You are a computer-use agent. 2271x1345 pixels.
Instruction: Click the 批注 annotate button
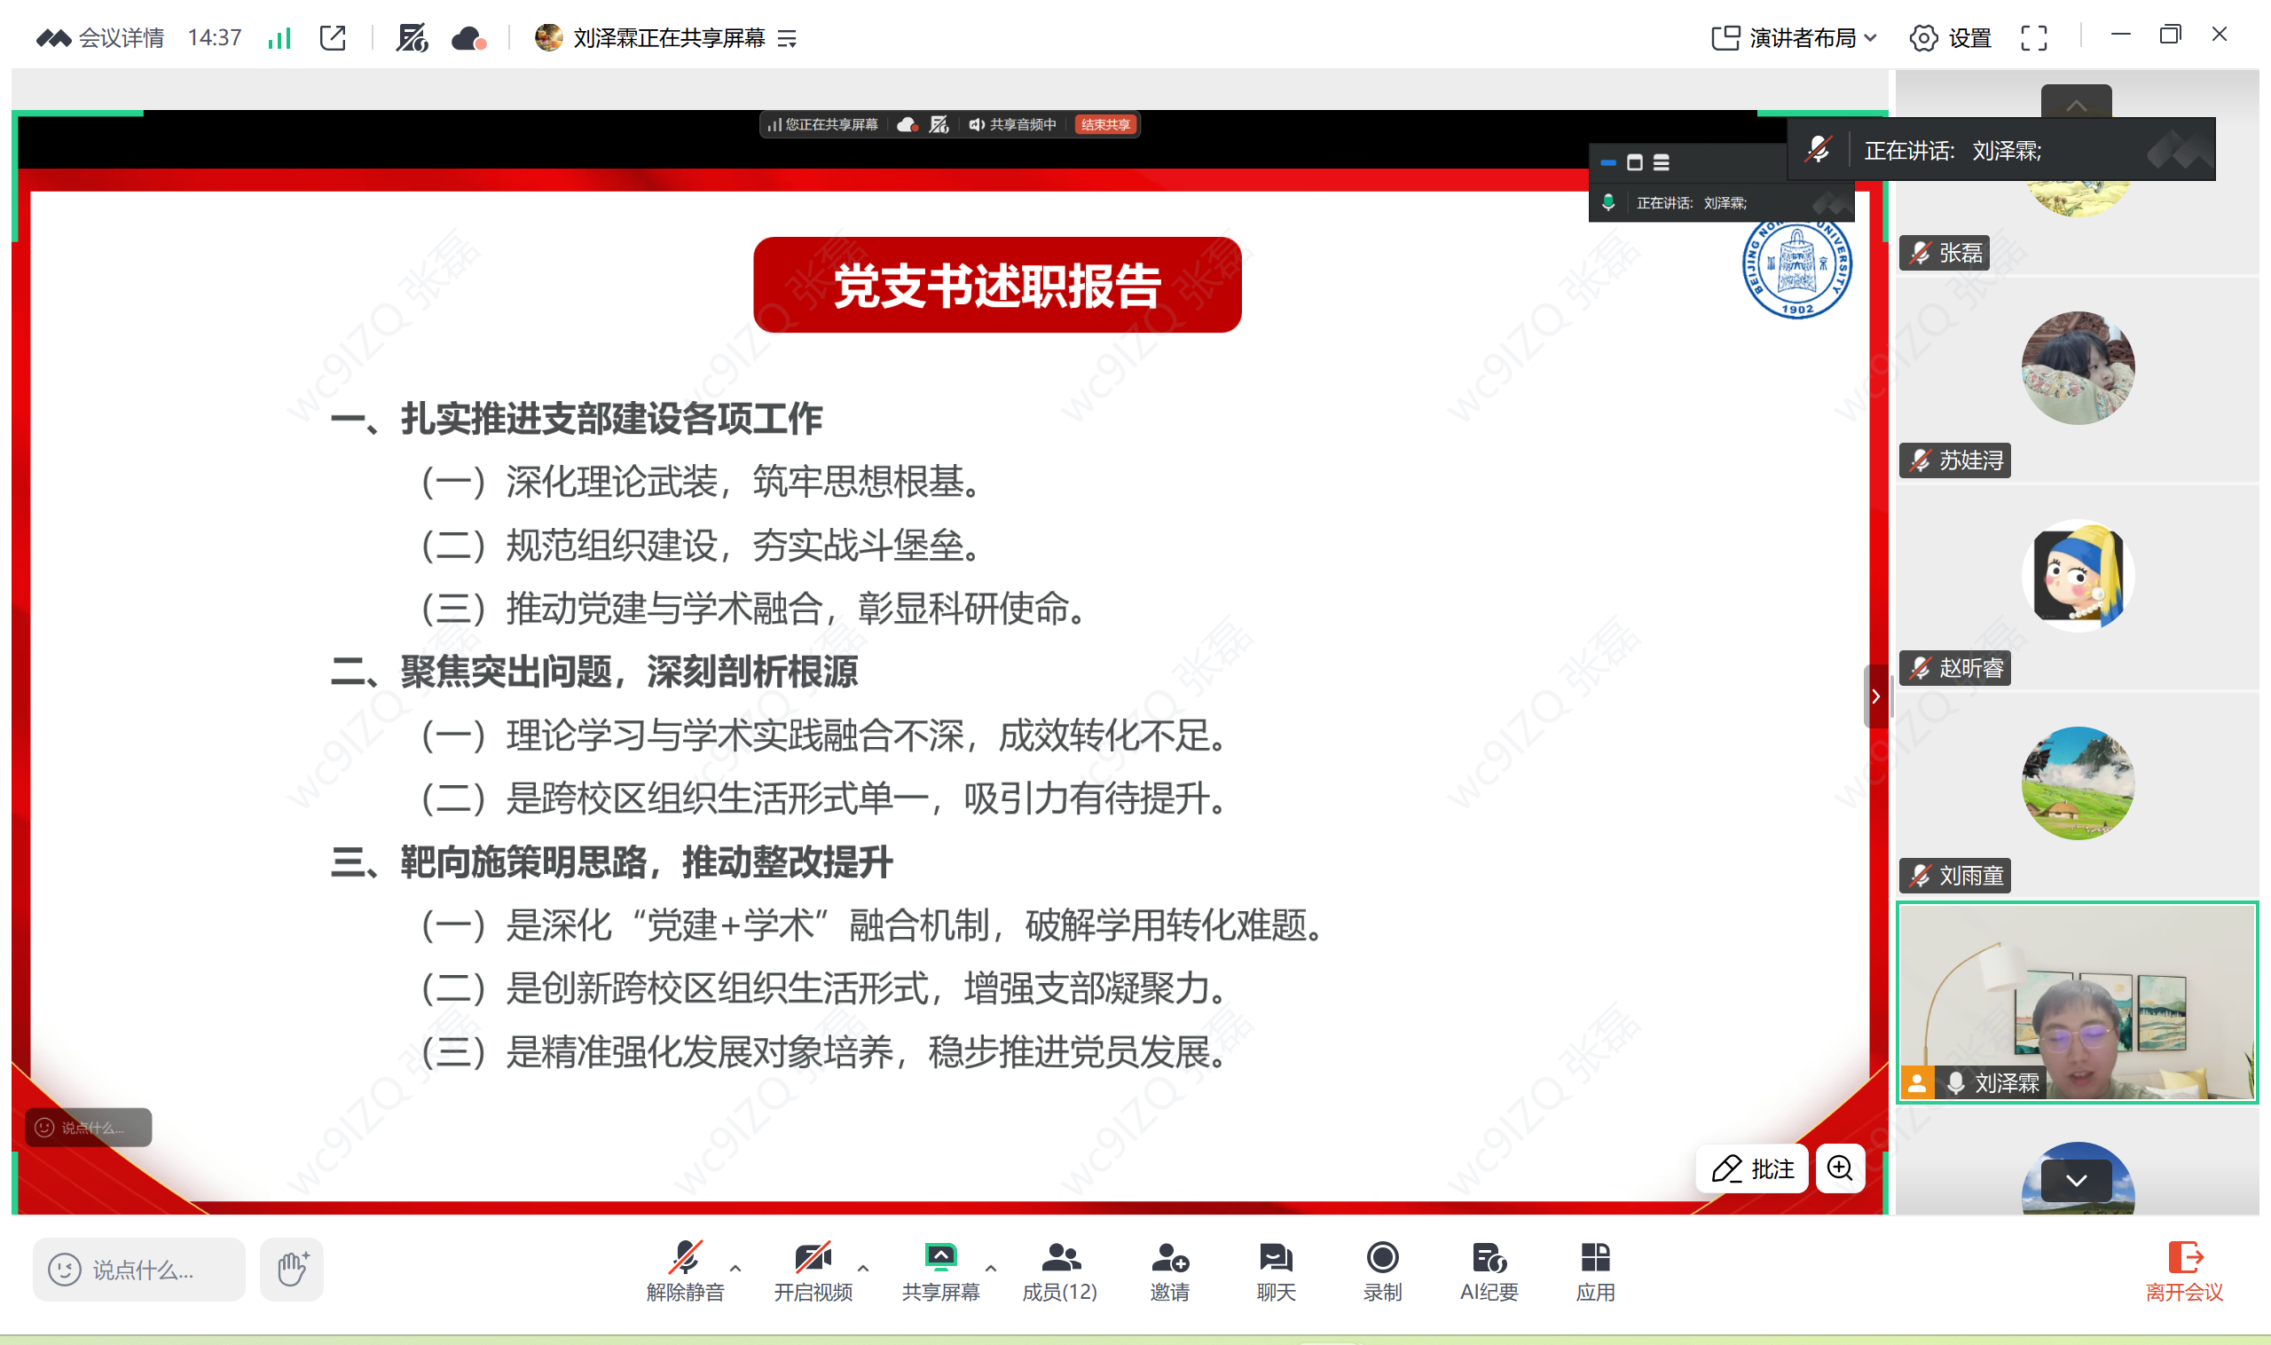point(1753,1168)
